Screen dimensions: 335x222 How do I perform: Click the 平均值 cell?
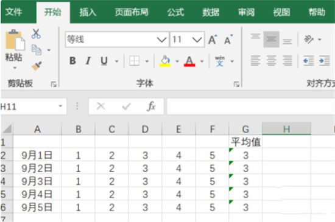pyautogui.click(x=245, y=142)
